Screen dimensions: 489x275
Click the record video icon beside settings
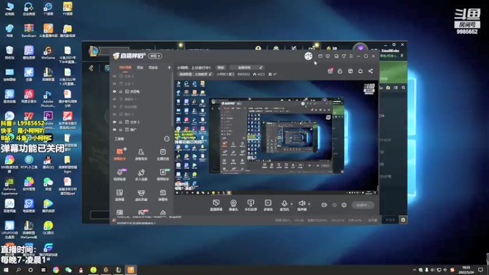click(x=324, y=205)
